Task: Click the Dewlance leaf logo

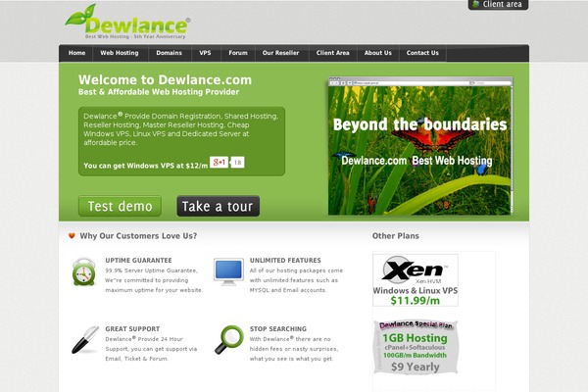Action: [127, 22]
